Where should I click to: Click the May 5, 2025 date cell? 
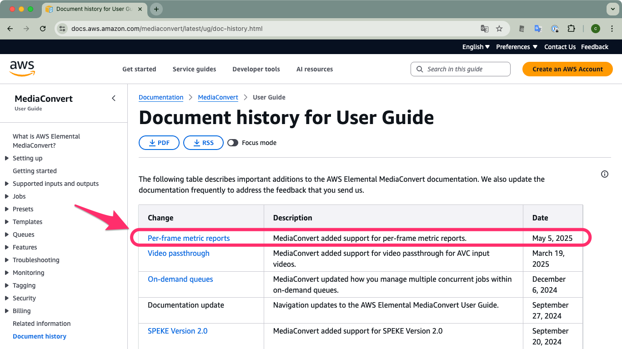pyautogui.click(x=552, y=238)
